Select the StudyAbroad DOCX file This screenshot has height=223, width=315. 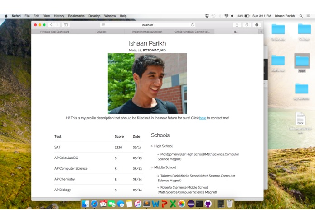click(x=300, y=122)
